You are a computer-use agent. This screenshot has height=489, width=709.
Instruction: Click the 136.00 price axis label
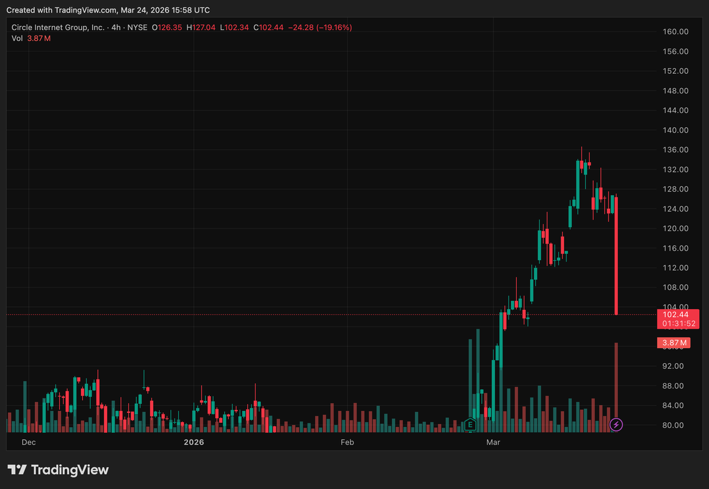675,150
